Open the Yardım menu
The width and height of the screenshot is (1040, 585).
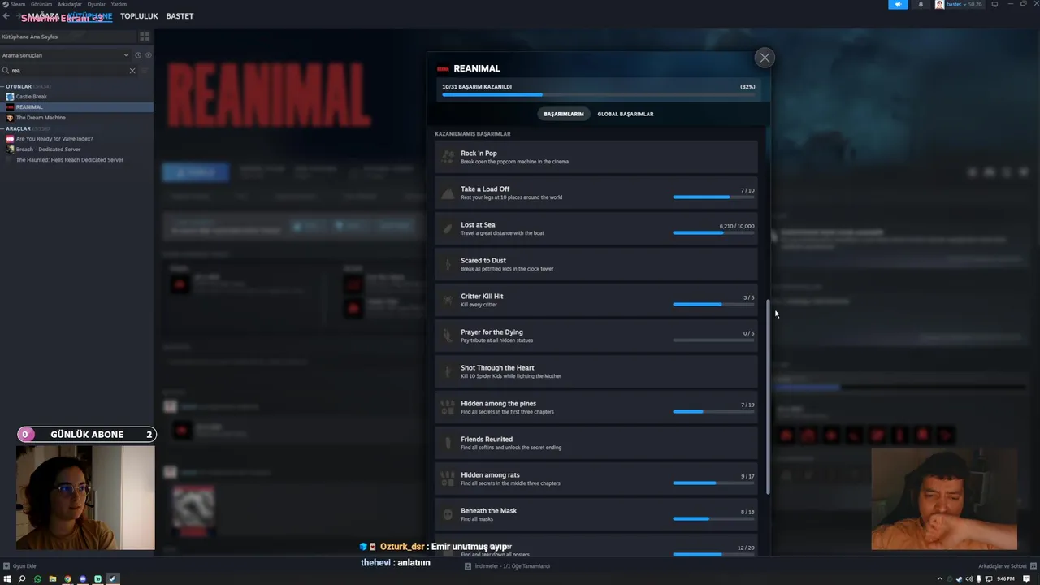coord(119,4)
